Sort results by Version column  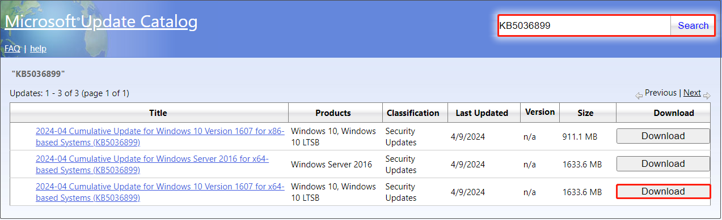pos(540,112)
